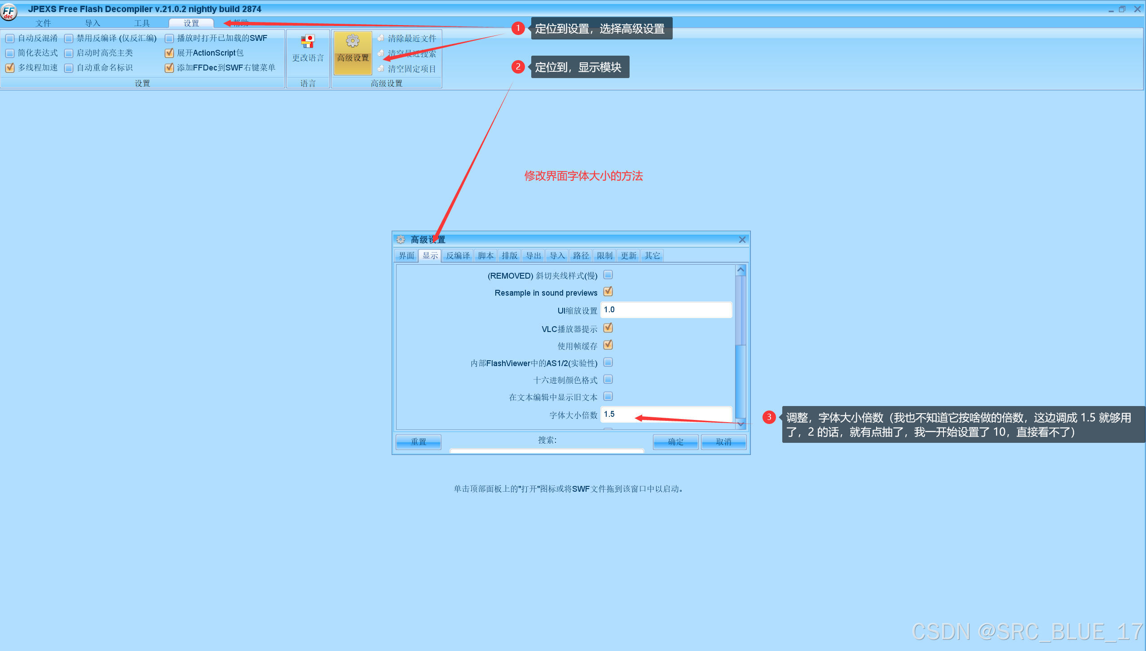This screenshot has width=1146, height=651.
Task: Click the 字体大小倍数 input field showing 1.5
Action: point(666,414)
